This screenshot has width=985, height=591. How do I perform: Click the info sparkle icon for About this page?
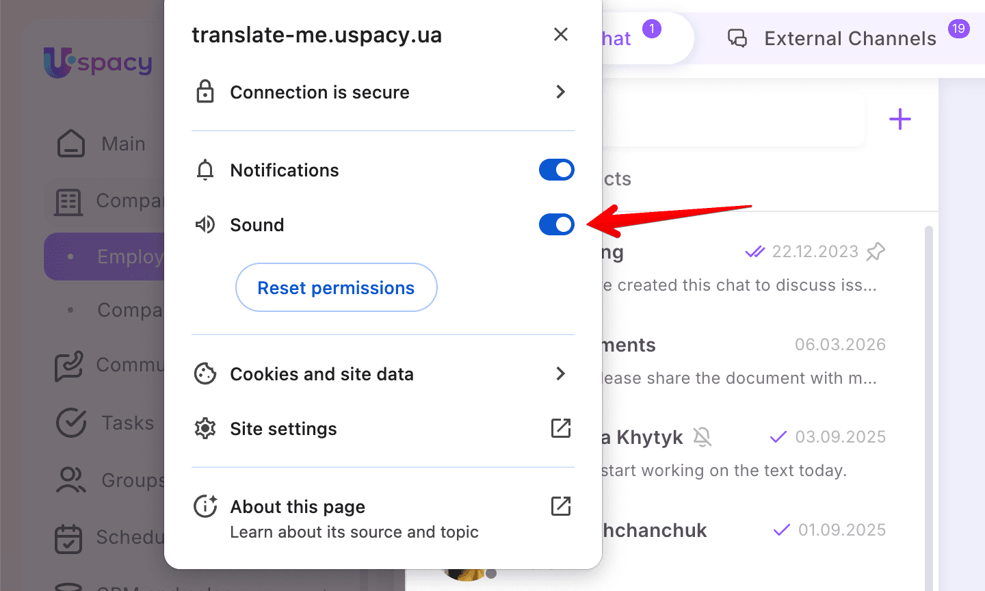pyautogui.click(x=205, y=506)
